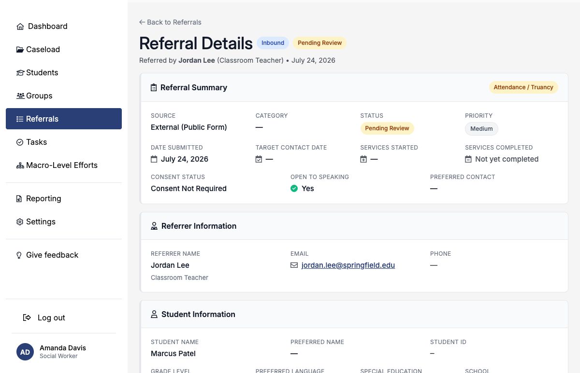Open the Dashboard menu item
This screenshot has height=373, width=580.
pos(64,26)
